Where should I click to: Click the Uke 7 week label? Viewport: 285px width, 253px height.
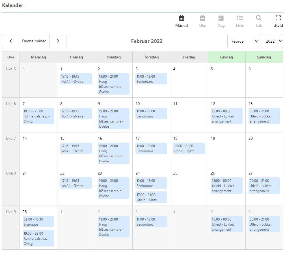tap(11, 139)
